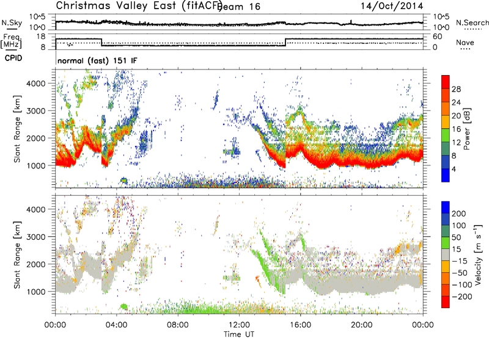Click the '-100' tick on Velocity color bar
The width and height of the screenshot is (489, 338).
462,284
